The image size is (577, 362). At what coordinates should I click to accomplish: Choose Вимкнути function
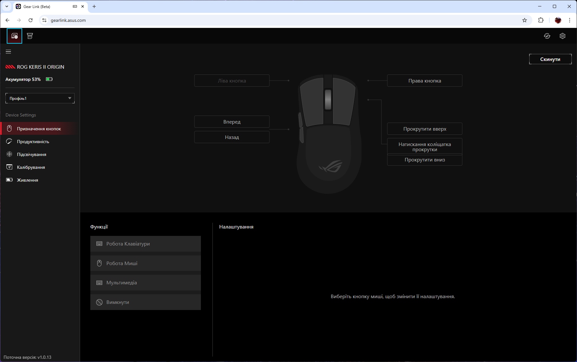[146, 302]
